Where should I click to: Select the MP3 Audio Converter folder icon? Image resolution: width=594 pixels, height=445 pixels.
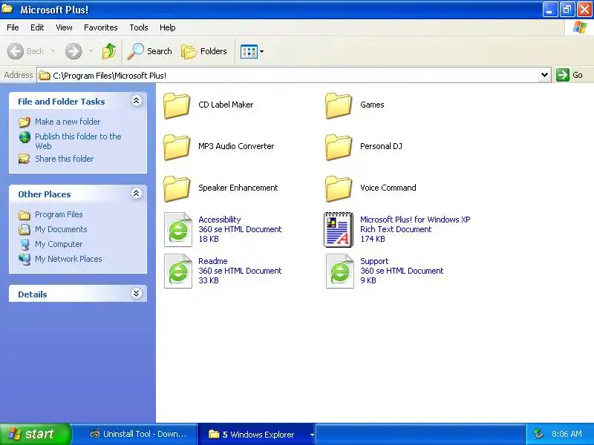click(x=177, y=147)
